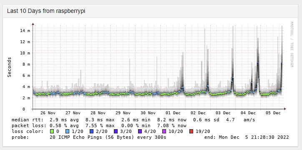The height and width of the screenshot is (150, 302).
Task: Click the 03 Dec date label
Action: 223,113
